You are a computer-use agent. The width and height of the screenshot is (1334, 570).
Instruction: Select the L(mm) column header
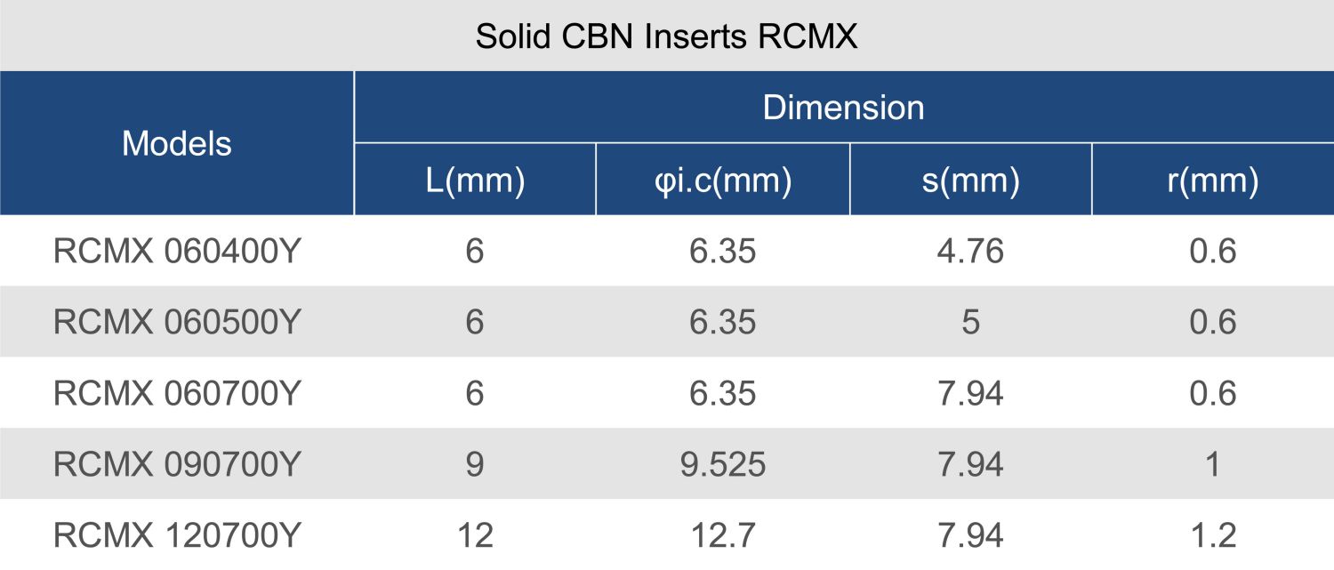pyautogui.click(x=474, y=181)
